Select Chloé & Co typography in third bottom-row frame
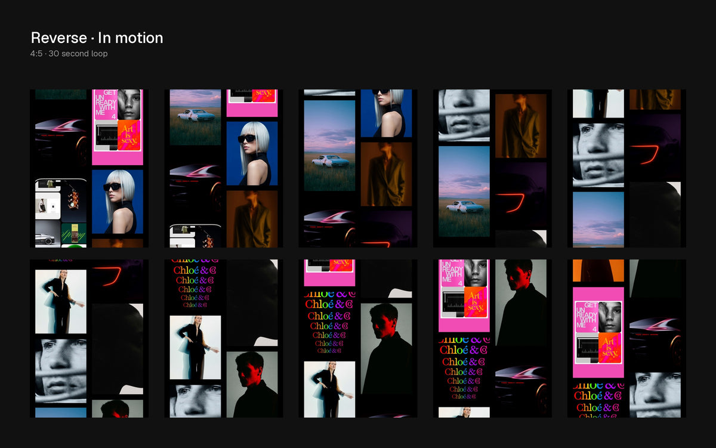716x448 pixels. pos(329,323)
